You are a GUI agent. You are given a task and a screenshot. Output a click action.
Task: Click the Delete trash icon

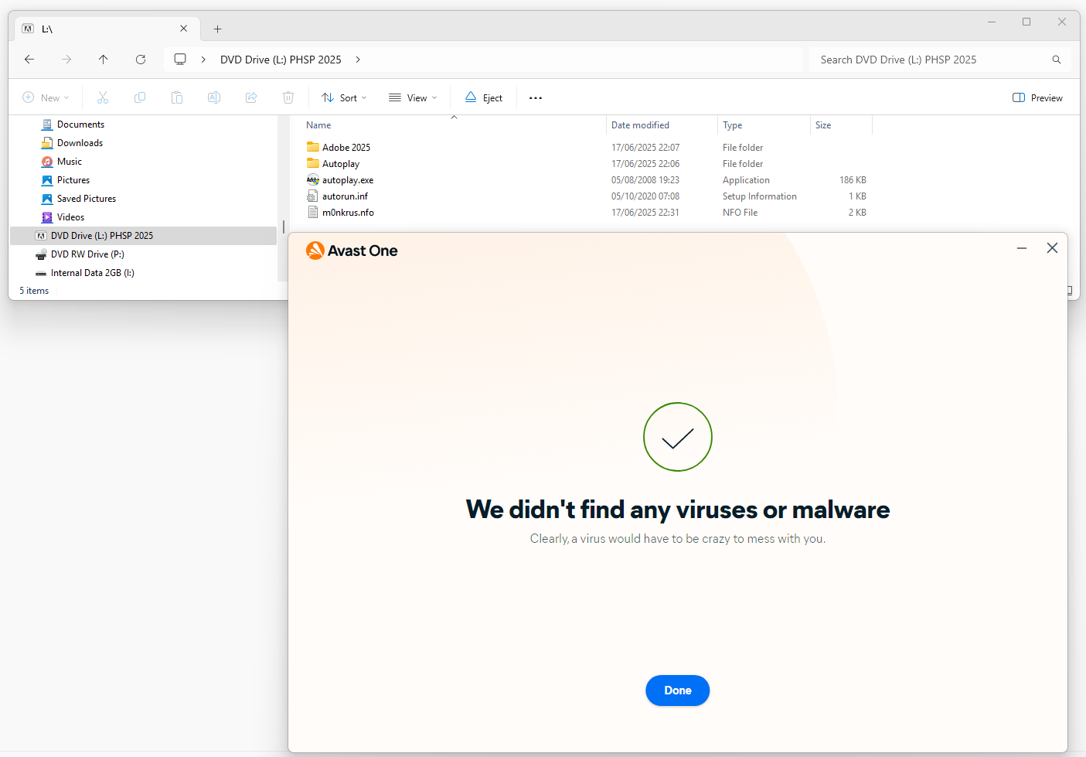click(x=288, y=97)
